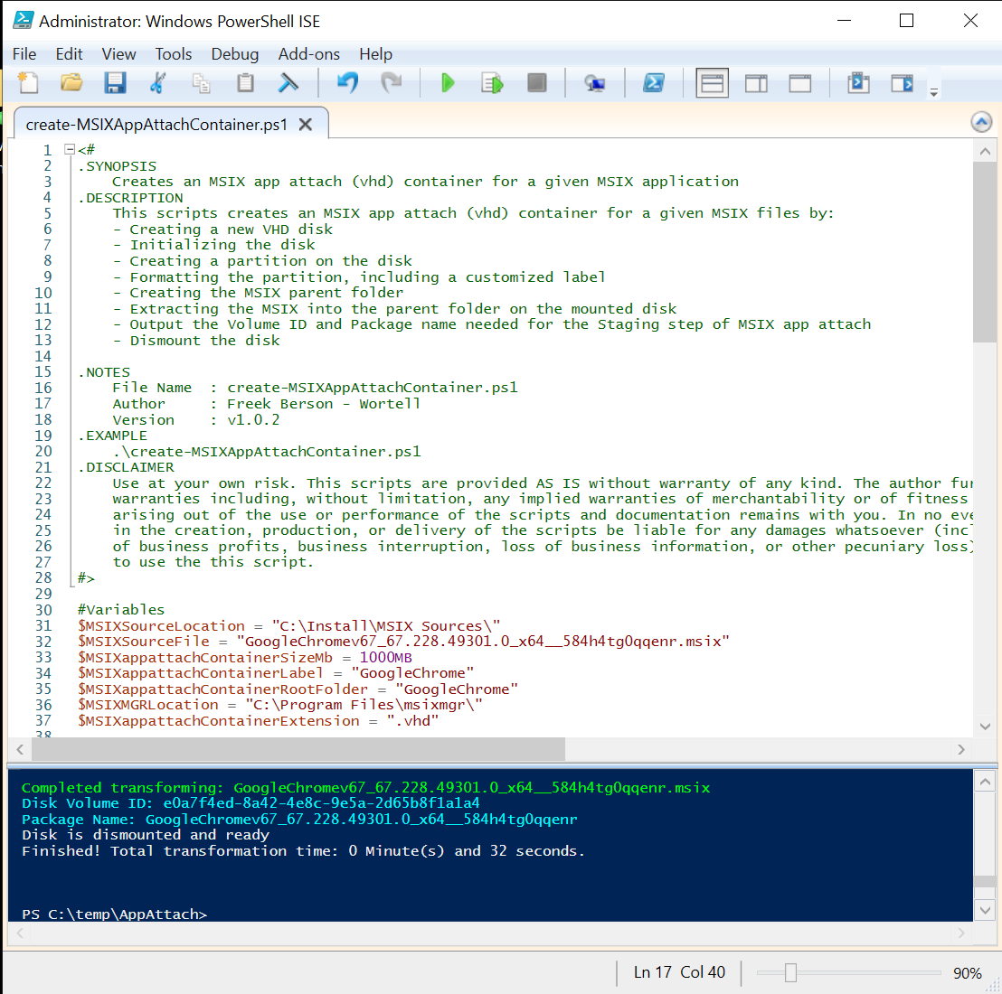
Task: Click the script pane horizontal scrollbar thumb
Action: 298,749
